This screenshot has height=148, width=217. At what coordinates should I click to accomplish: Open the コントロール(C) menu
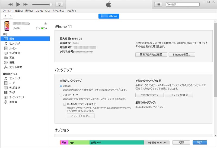[43, 11]
